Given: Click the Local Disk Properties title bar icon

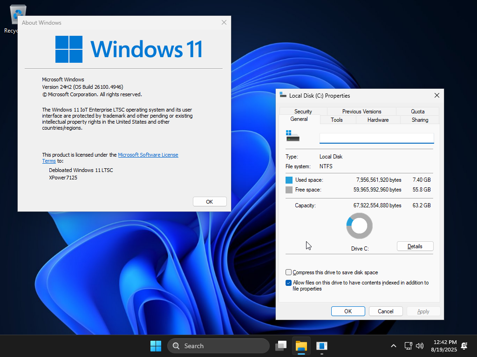Looking at the screenshot, I should click(x=283, y=95).
